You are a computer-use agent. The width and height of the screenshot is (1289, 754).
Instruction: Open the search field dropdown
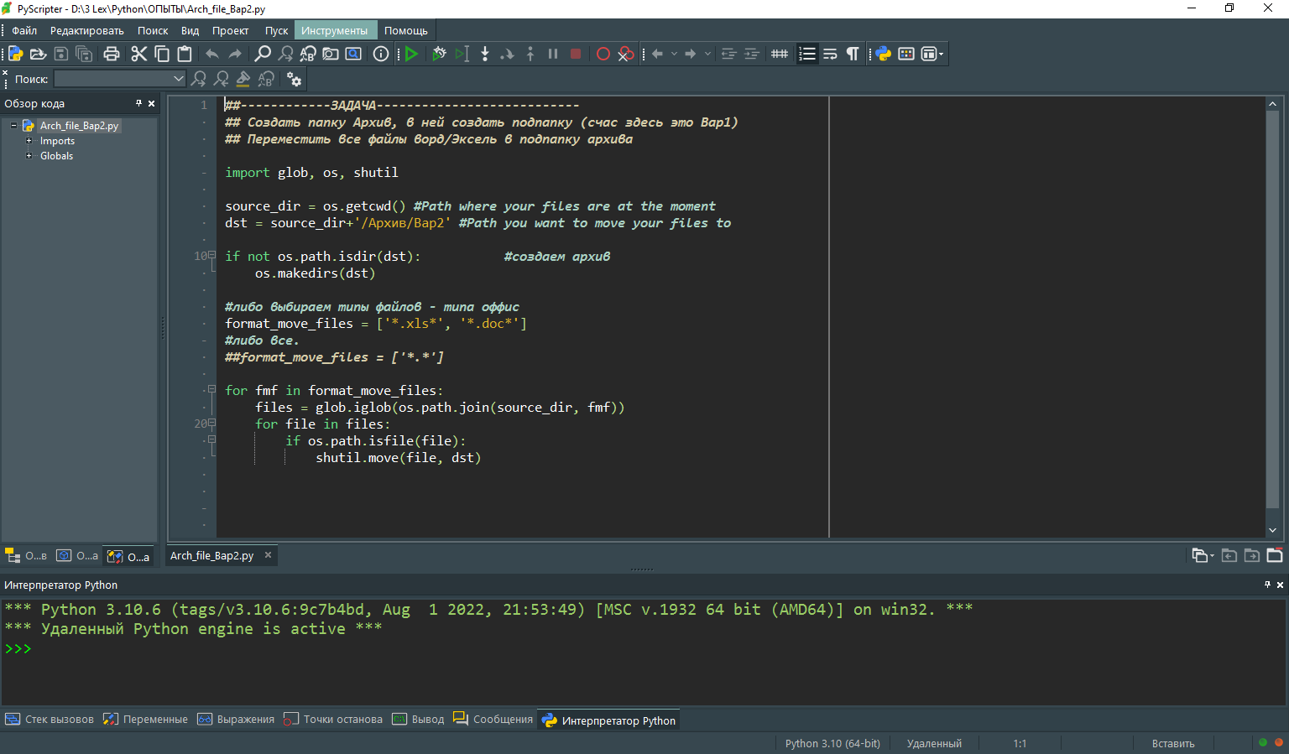point(178,79)
